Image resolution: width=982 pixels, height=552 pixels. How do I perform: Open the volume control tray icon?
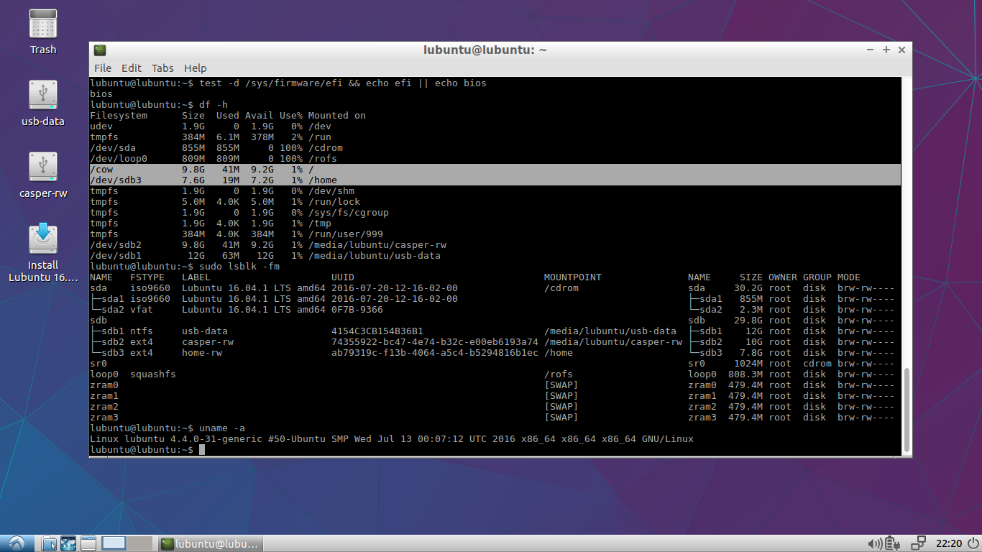[875, 543]
